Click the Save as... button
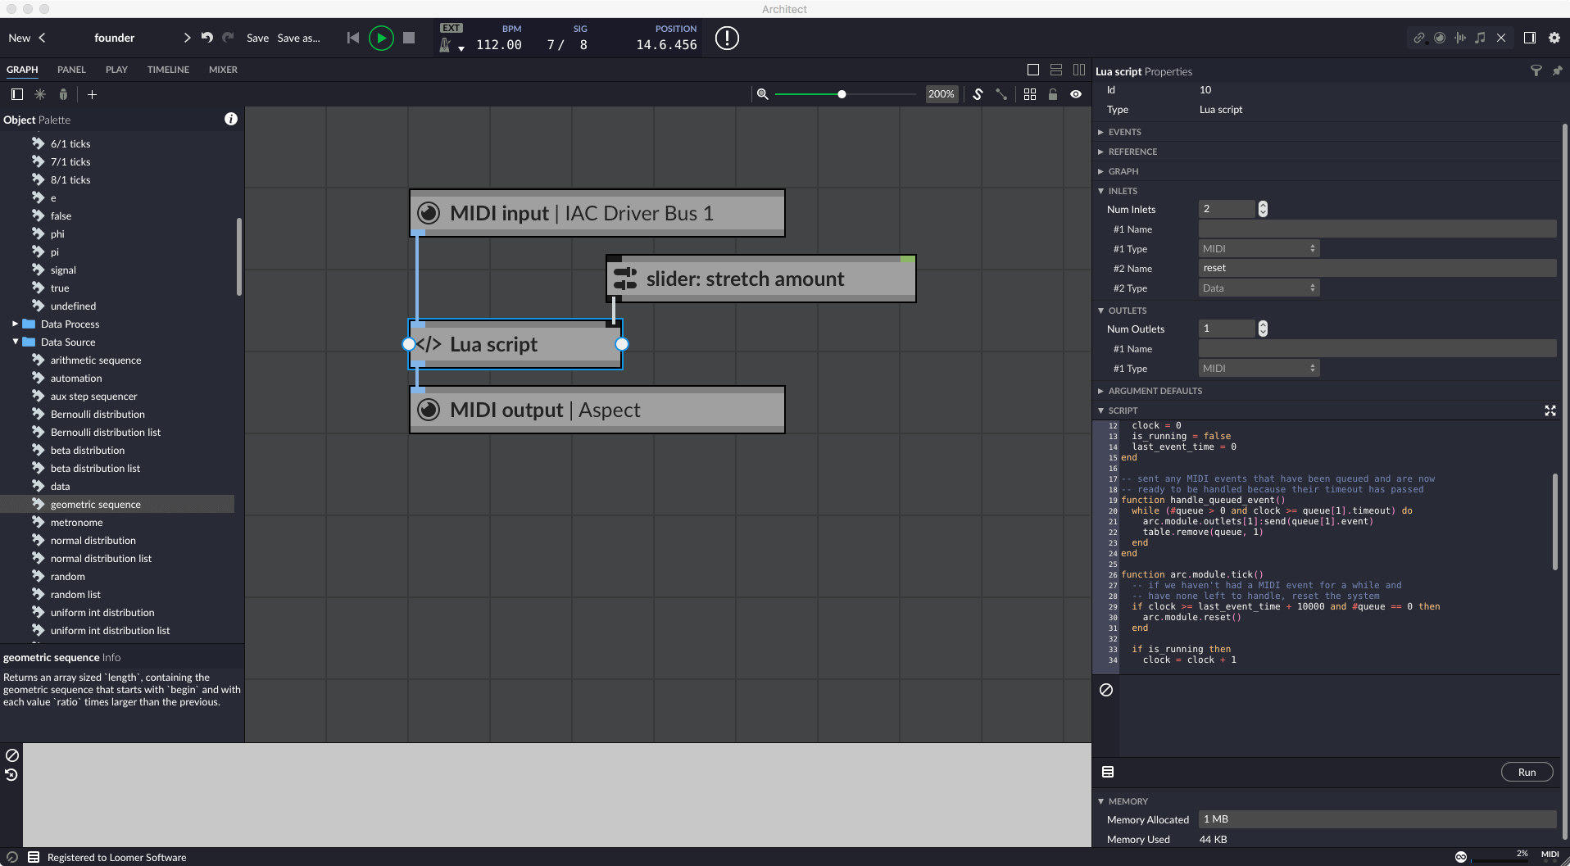Screen dimensions: 1570x866 click(x=298, y=38)
